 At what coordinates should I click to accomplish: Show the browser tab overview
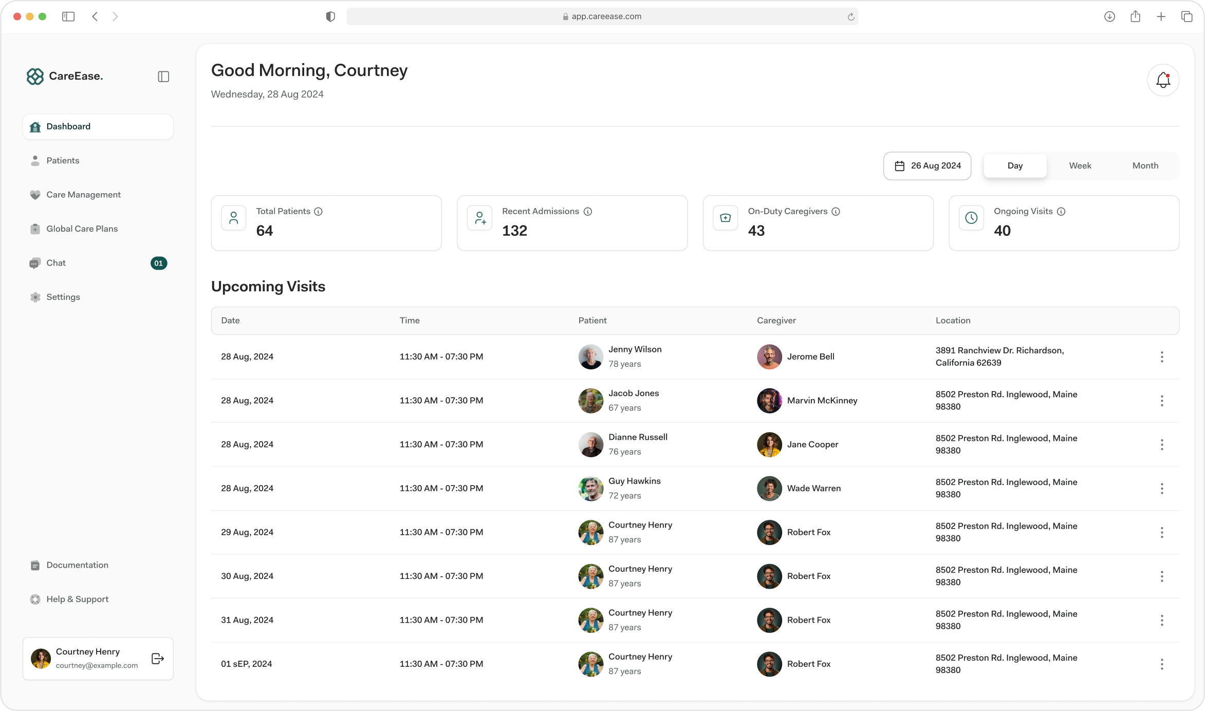(x=1187, y=16)
